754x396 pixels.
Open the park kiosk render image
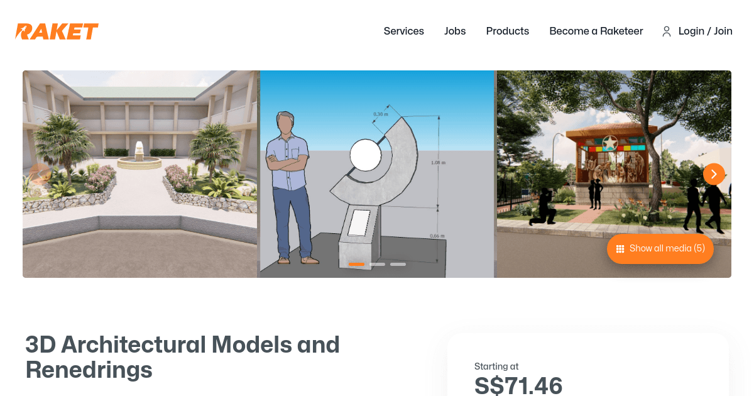click(614, 174)
